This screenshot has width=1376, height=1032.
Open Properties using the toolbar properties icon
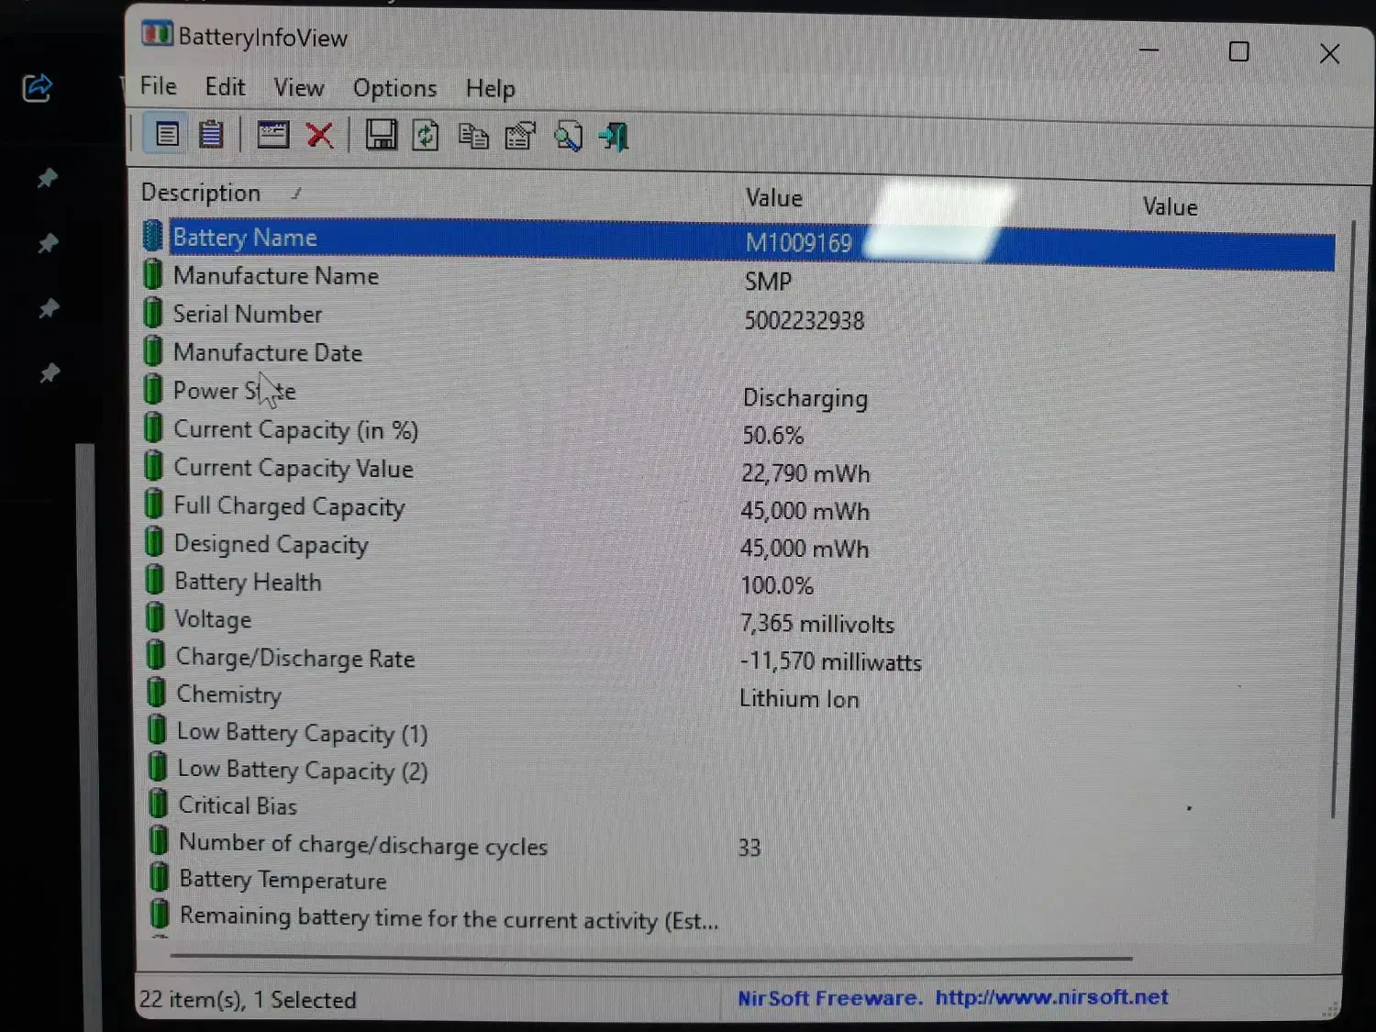(520, 136)
